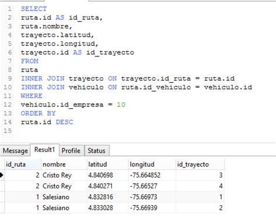The image size is (276, 221).
Task: Select the latitud column header
Action: (x=108, y=165)
